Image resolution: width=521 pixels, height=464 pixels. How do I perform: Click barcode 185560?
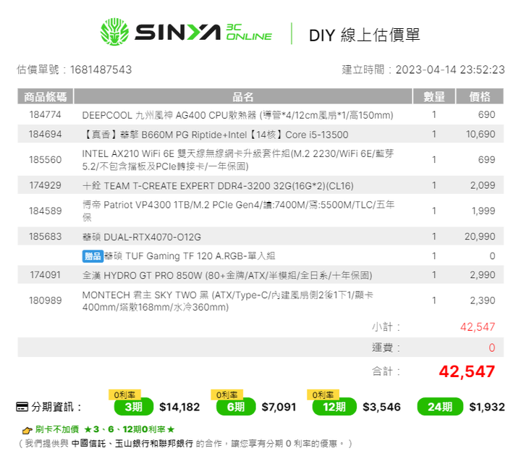(45, 160)
